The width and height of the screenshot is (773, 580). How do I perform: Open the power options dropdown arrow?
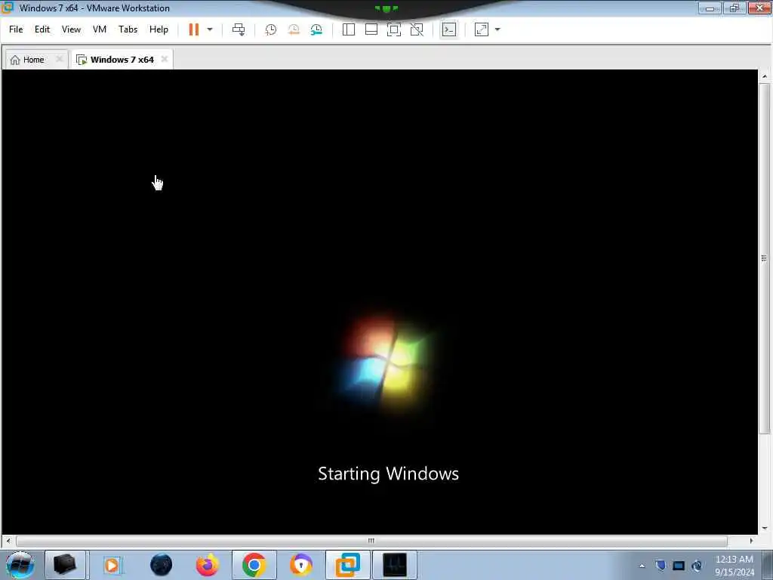coord(210,29)
